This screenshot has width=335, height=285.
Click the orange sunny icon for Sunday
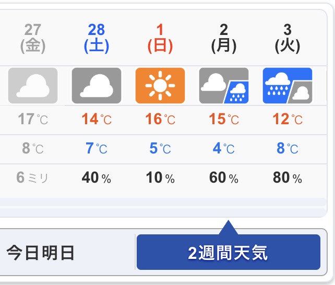160,85
